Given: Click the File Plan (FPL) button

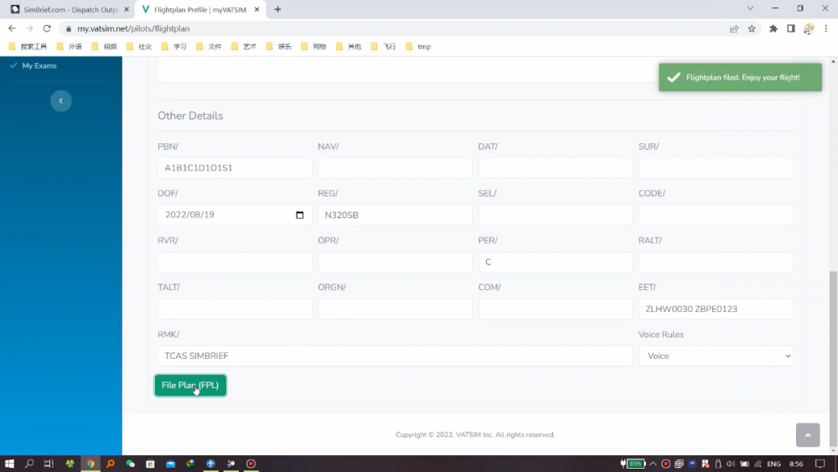Looking at the screenshot, I should point(190,385).
